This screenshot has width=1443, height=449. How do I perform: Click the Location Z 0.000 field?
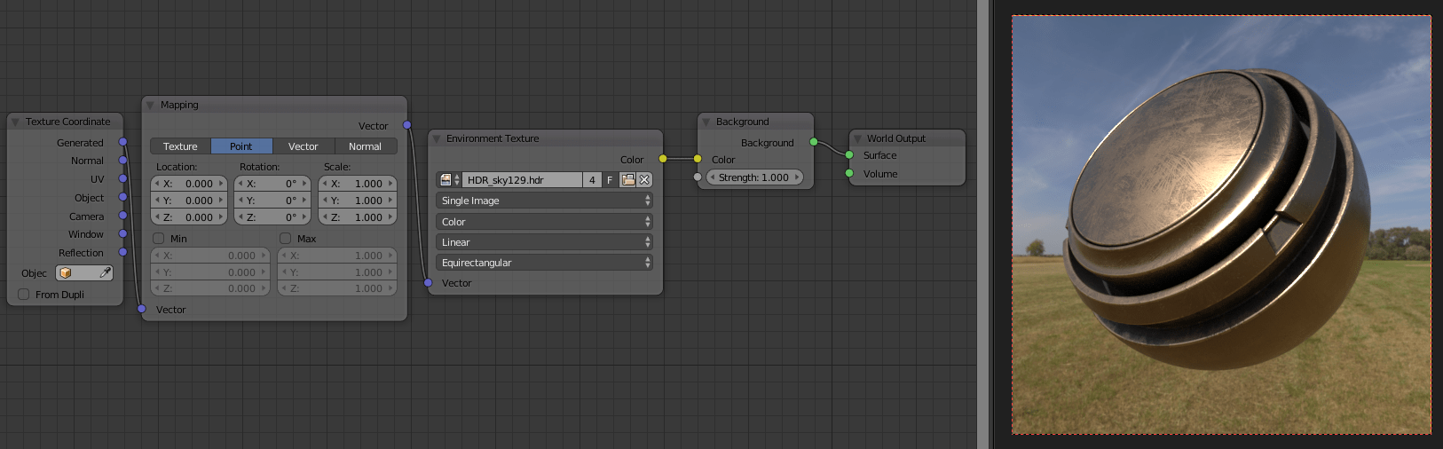coord(189,217)
